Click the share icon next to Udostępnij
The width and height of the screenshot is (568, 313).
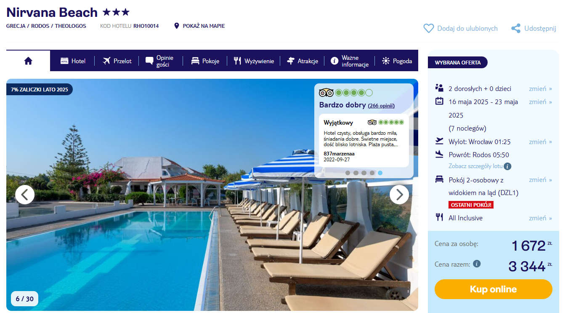tap(516, 28)
